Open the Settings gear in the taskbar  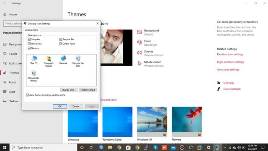tap(209, 147)
